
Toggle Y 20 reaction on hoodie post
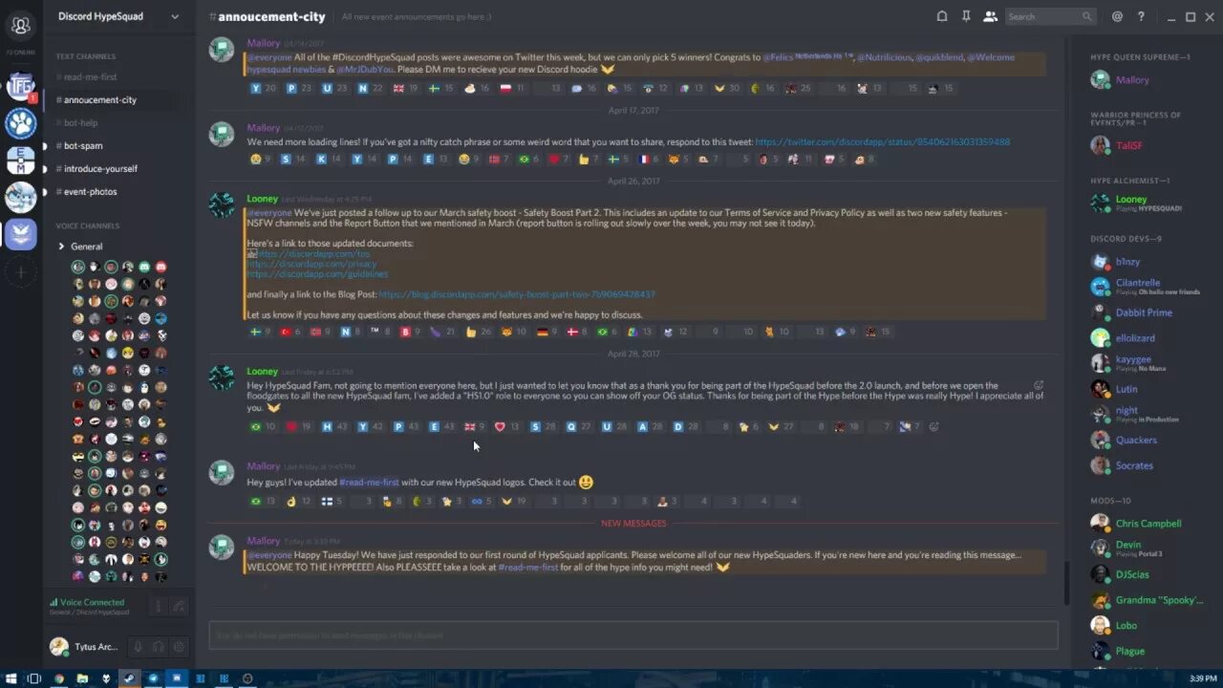point(263,88)
